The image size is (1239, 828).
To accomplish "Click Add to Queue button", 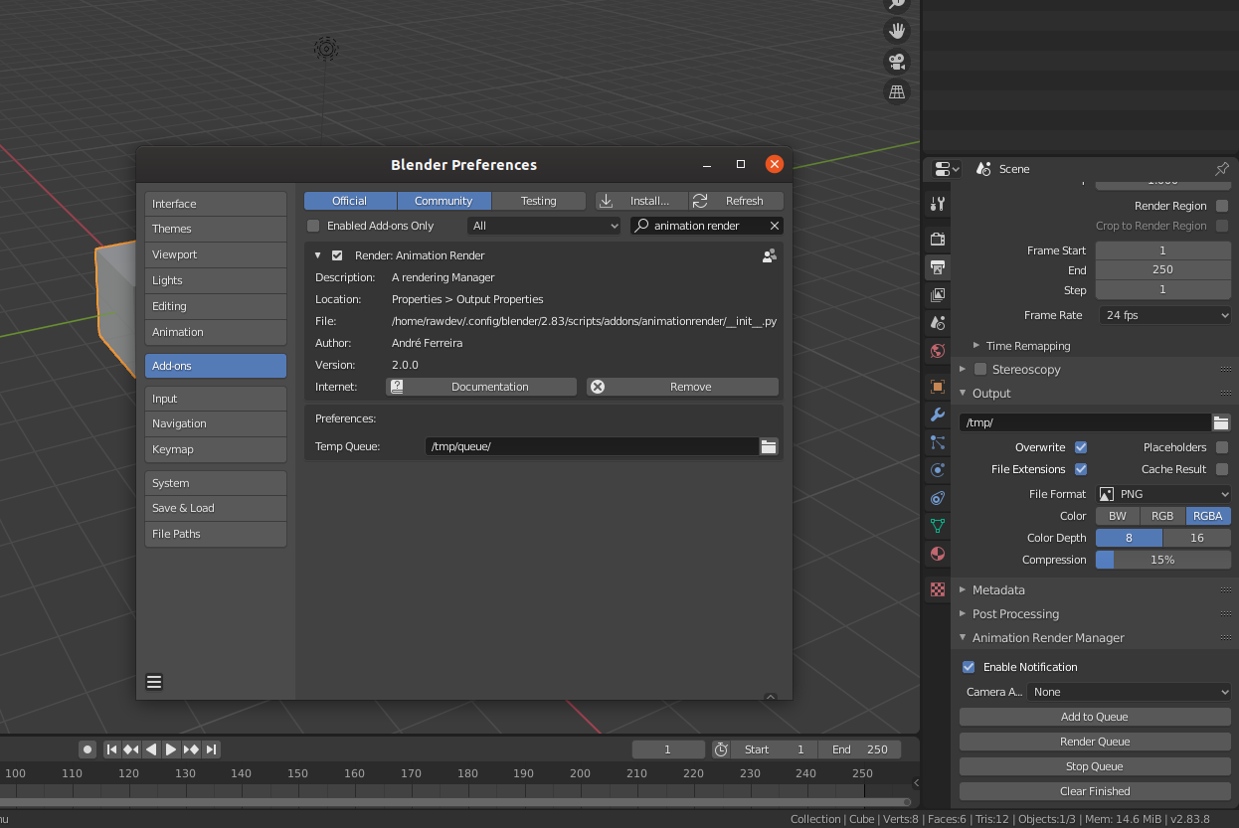I will 1095,717.
